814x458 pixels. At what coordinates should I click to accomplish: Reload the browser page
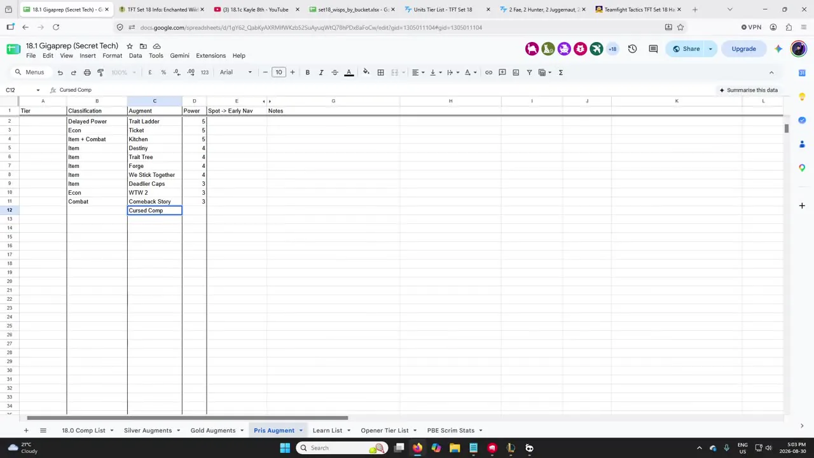56,27
